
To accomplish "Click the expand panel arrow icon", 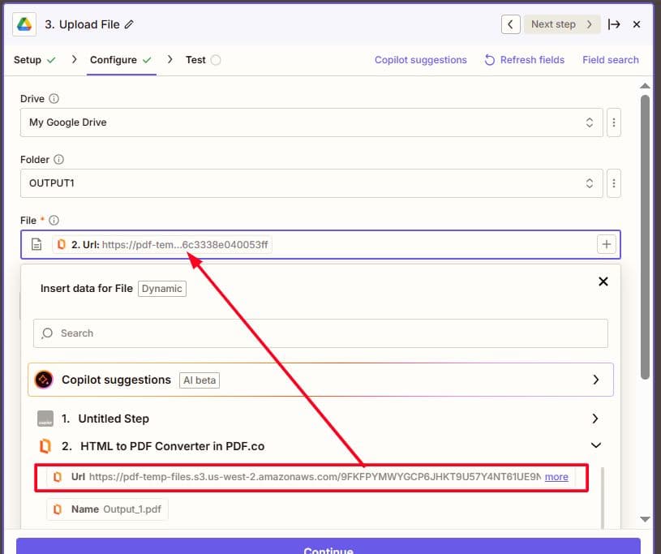I will [x=614, y=24].
